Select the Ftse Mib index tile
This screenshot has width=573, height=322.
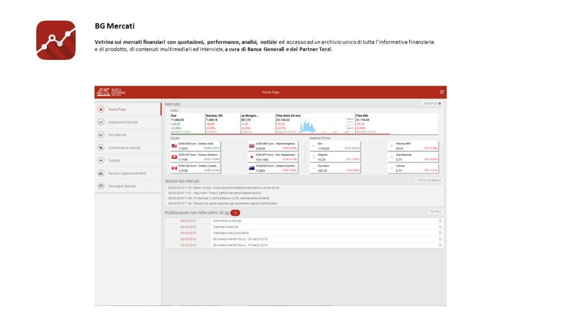pos(397,124)
